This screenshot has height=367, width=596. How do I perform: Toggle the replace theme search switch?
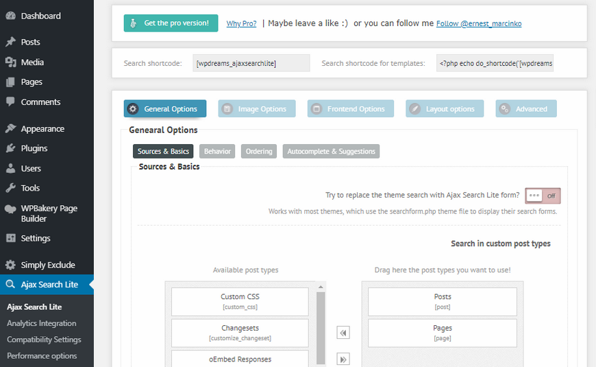(x=543, y=196)
